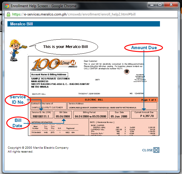Click 'SM CITY BAGONG PAG-ASA' address line

coord(60,84)
